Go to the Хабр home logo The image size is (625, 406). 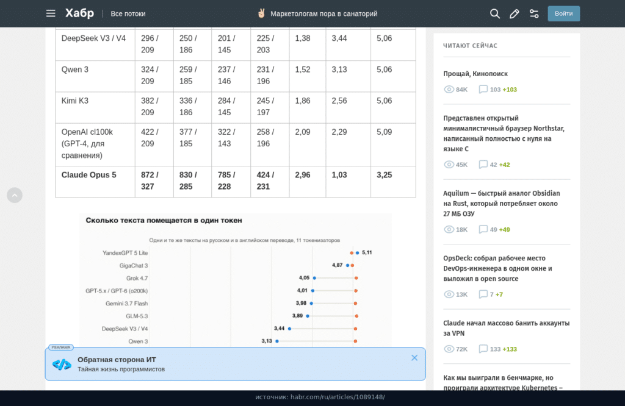coord(80,13)
